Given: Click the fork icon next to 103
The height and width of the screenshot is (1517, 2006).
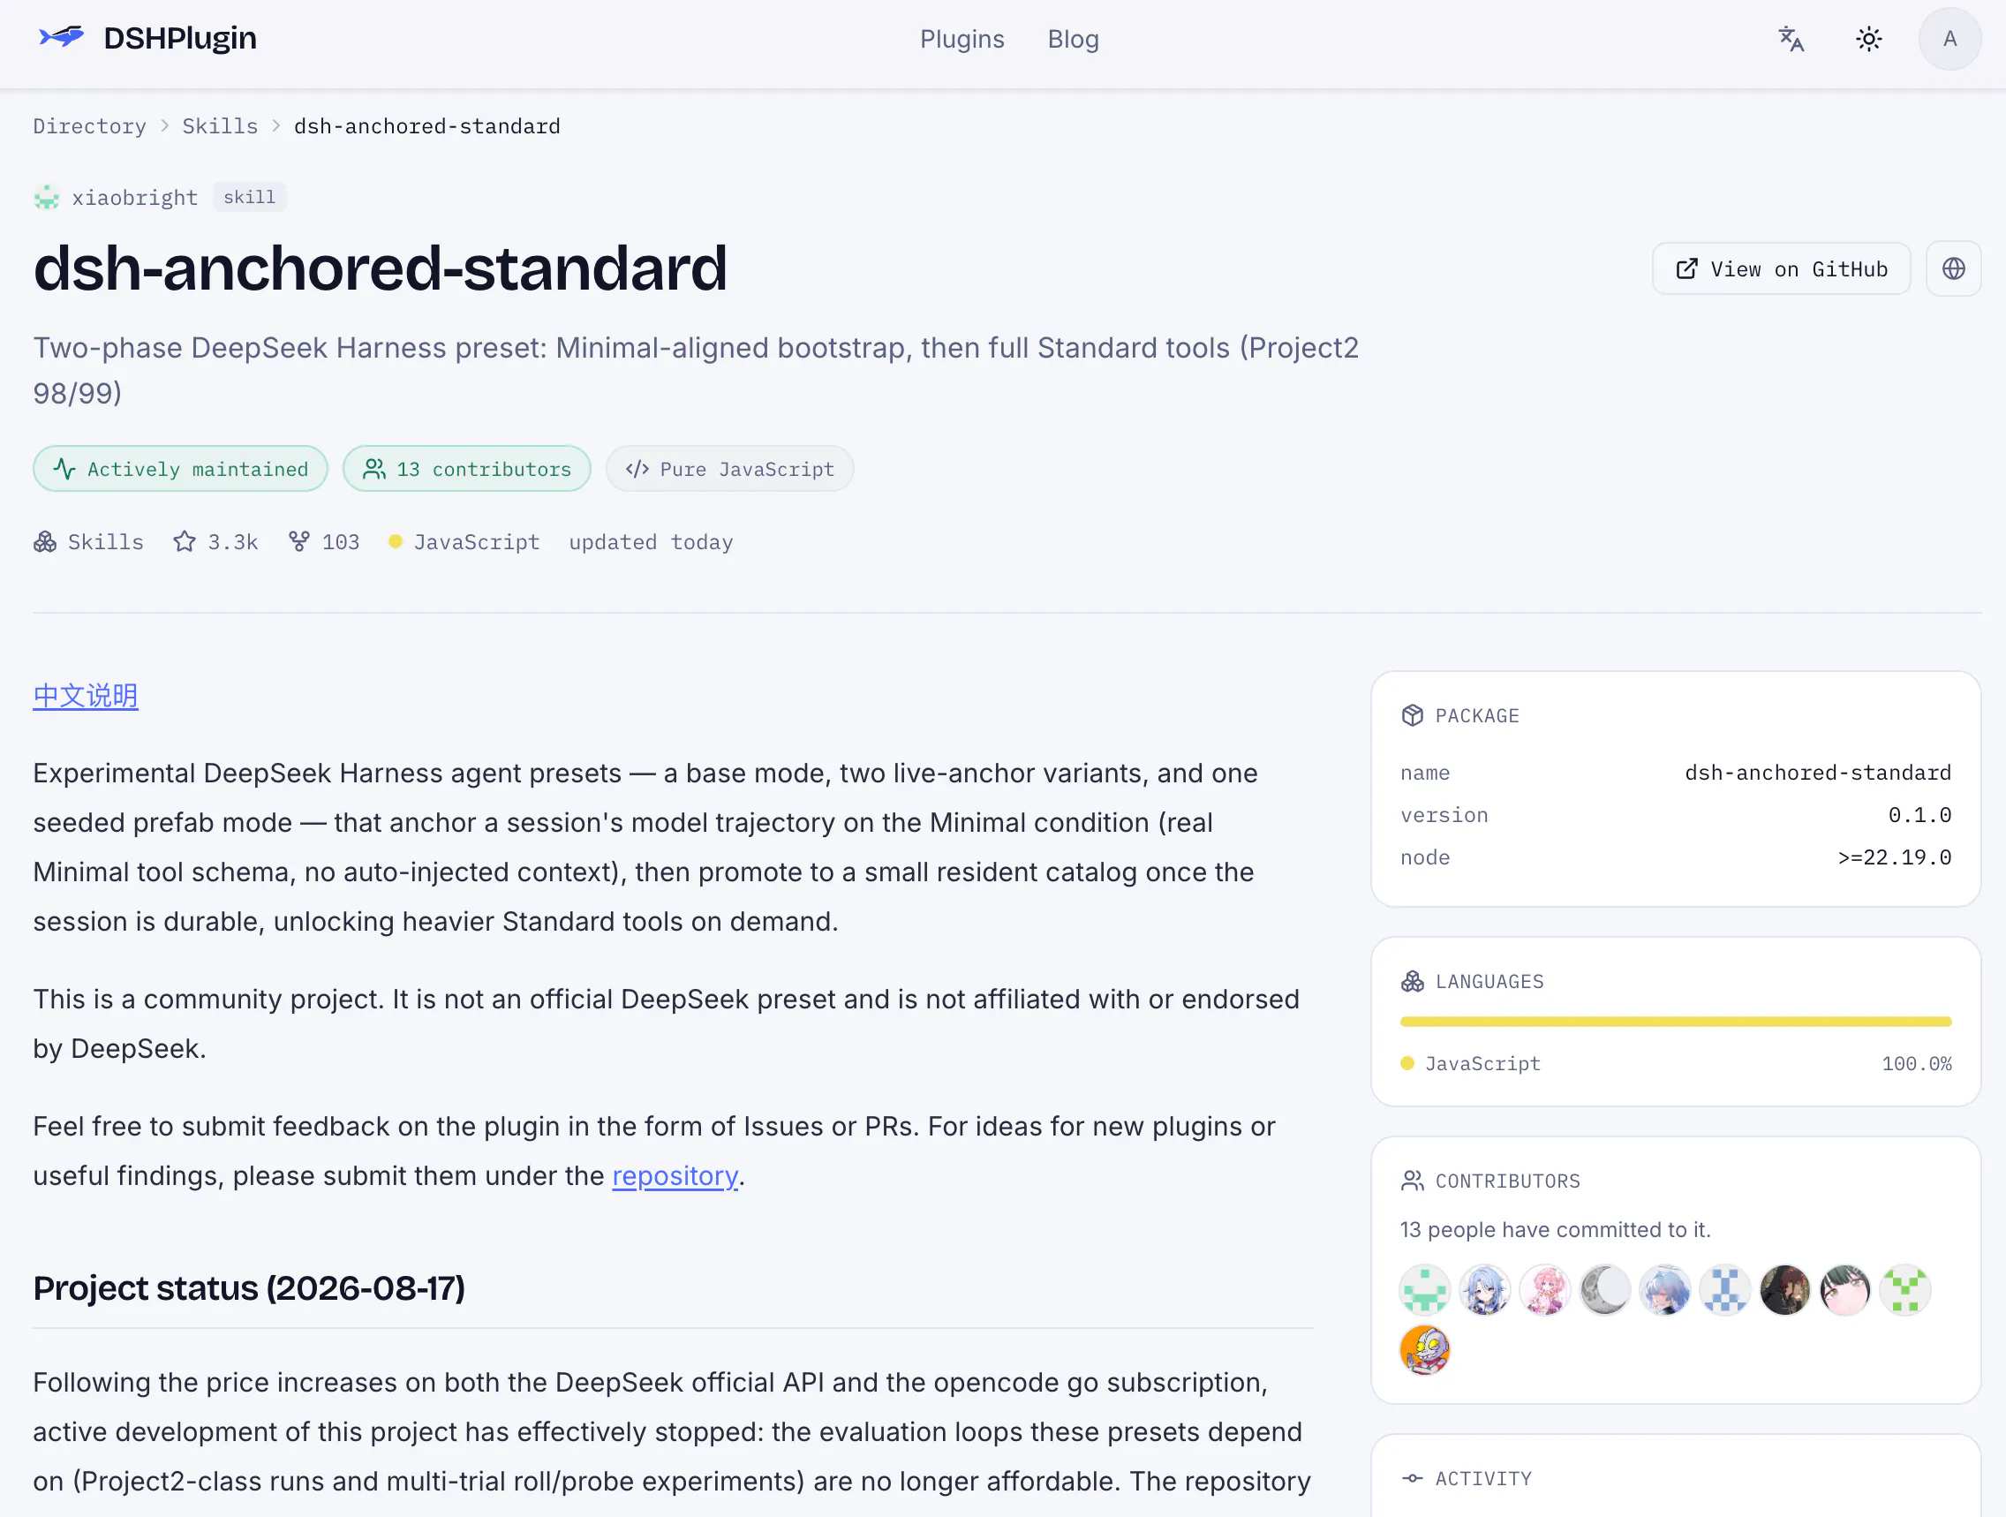Looking at the screenshot, I should [299, 541].
